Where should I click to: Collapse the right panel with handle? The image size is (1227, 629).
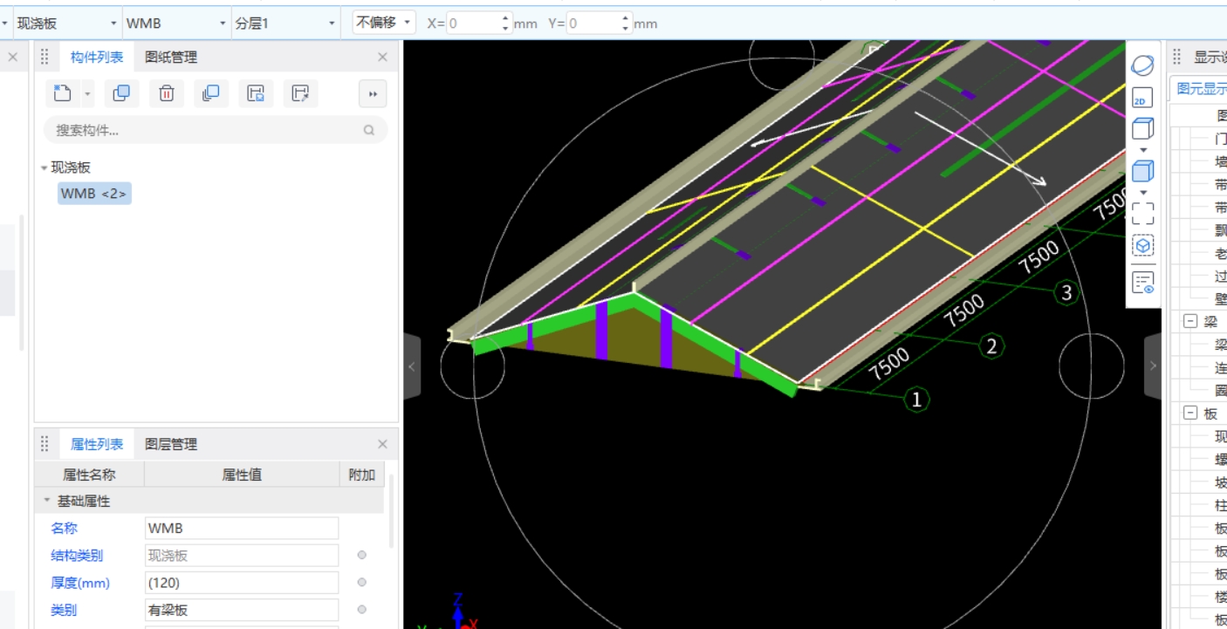pyautogui.click(x=1153, y=366)
